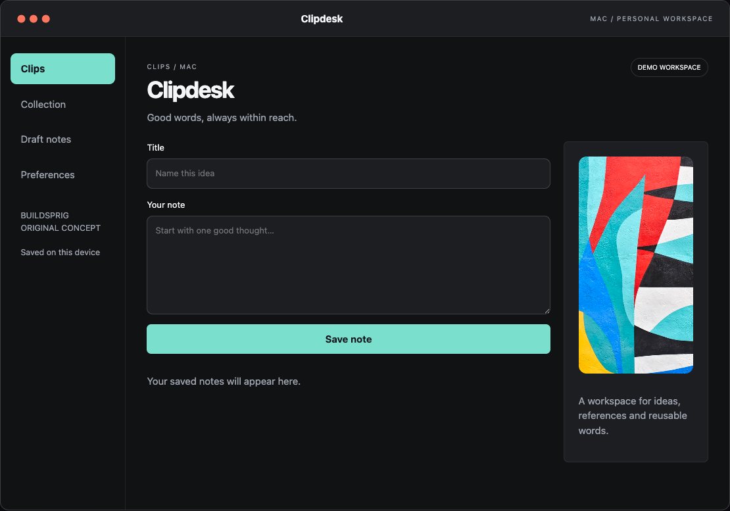Click the Save note button
Viewport: 730px width, 511px height.
[349, 339]
